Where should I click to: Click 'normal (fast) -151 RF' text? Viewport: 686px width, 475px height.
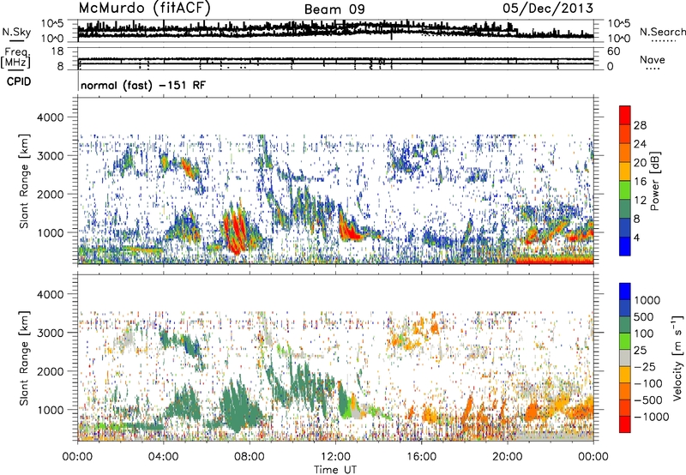pos(143,85)
